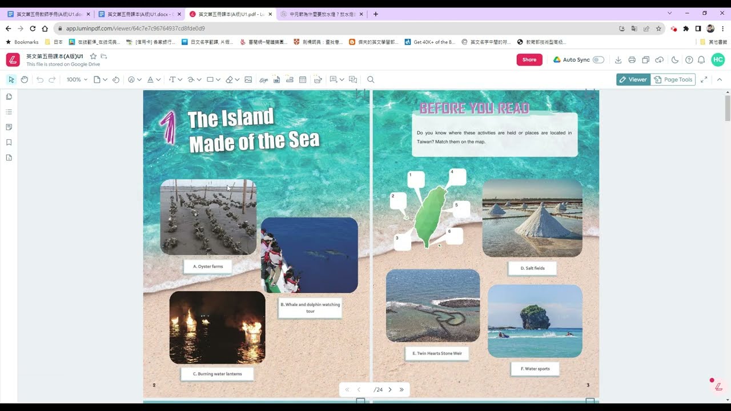This screenshot has height=411, width=731.
Task: Open the bookmarks panel in left sidebar
Action: (x=9, y=142)
